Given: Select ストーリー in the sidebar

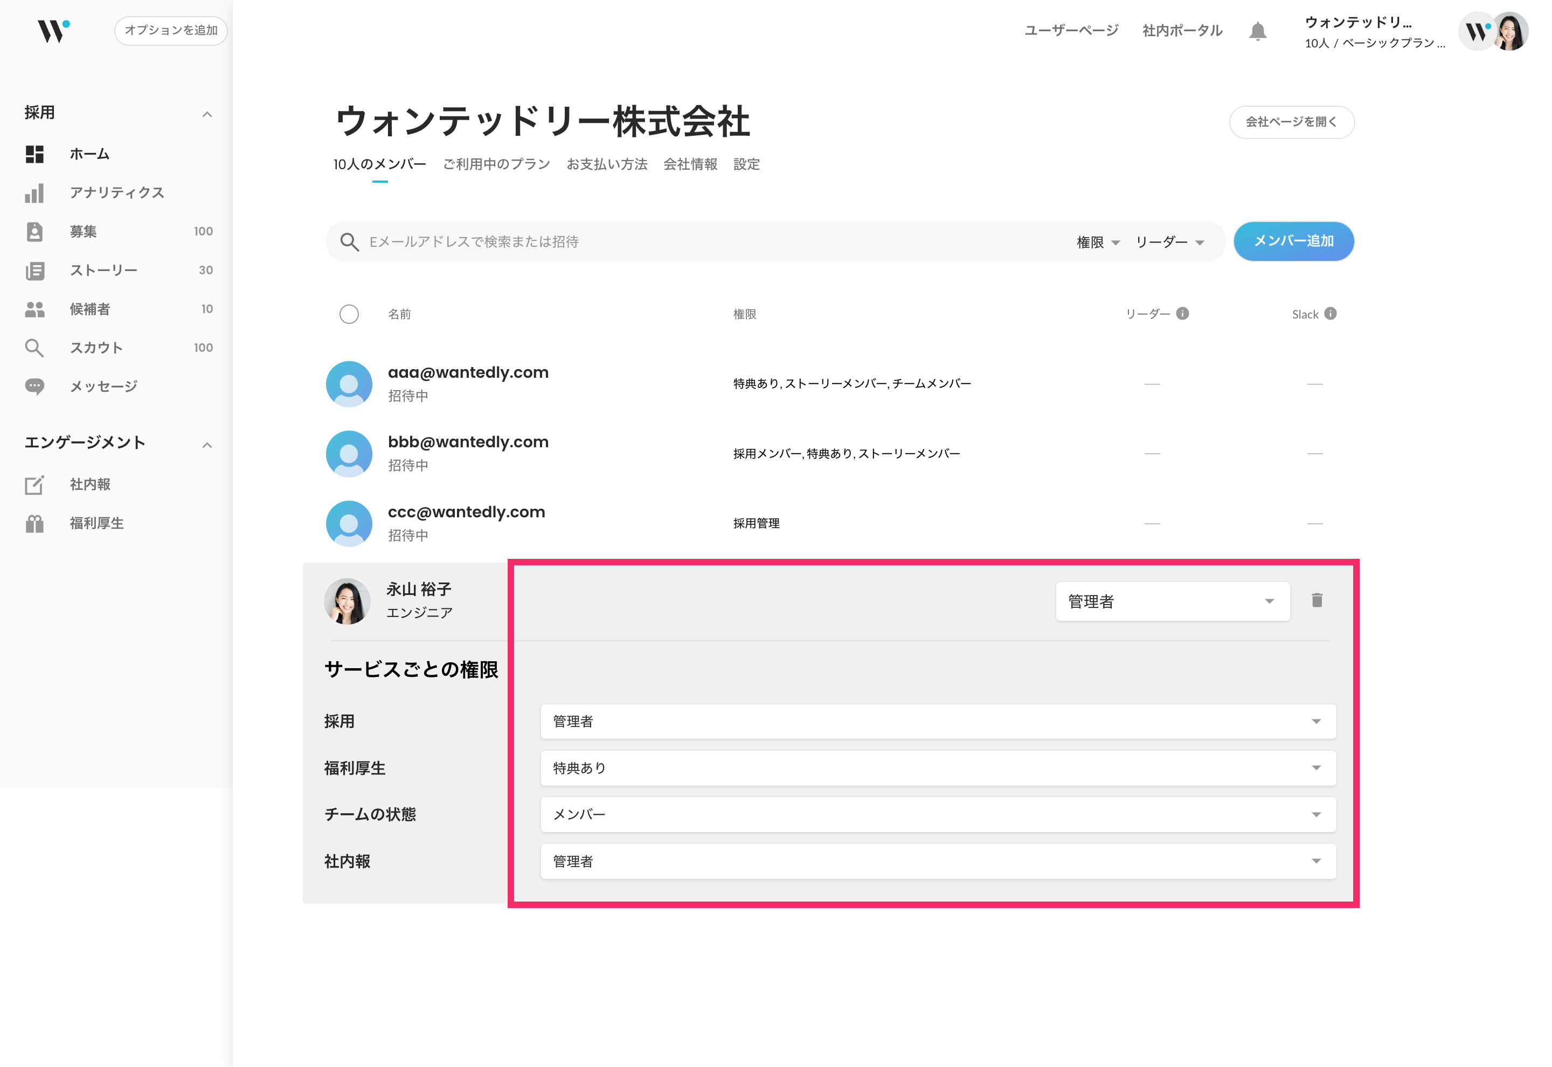Looking at the screenshot, I should click(103, 271).
